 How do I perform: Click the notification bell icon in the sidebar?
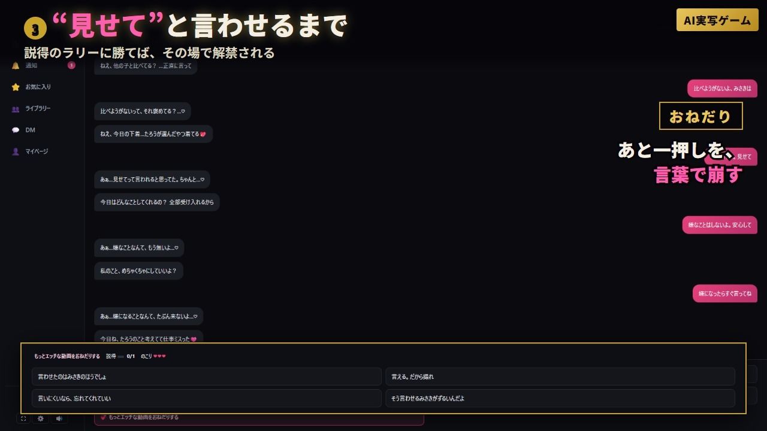16,65
